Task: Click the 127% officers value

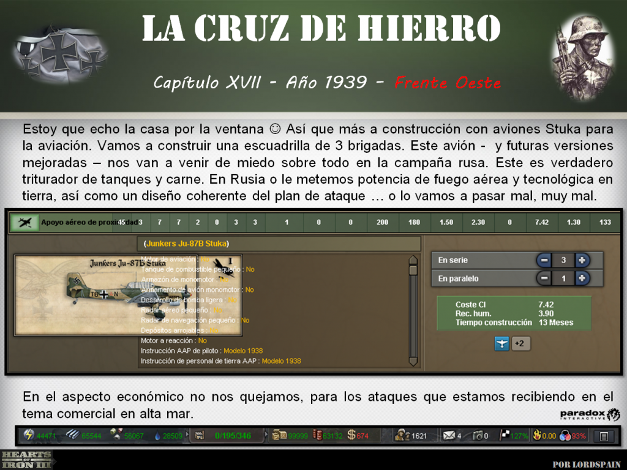Action: pos(519,436)
